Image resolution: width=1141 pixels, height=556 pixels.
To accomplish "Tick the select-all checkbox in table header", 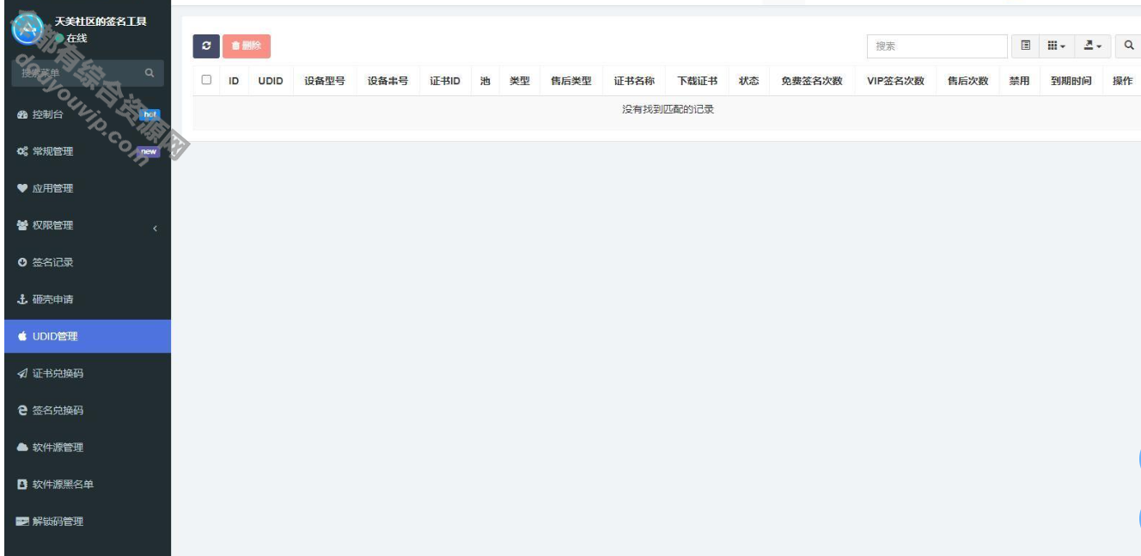I will click(206, 80).
